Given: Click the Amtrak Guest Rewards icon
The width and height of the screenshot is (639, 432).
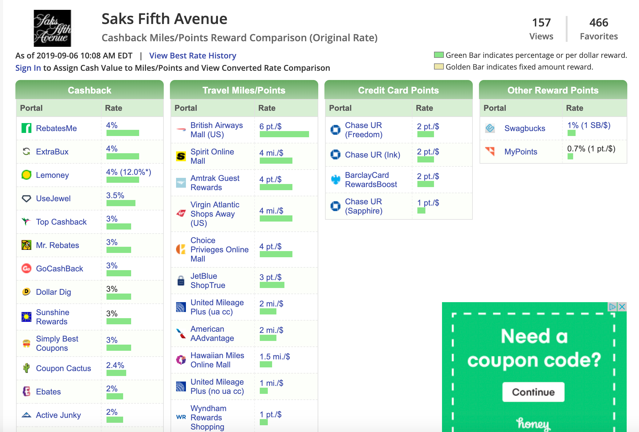Looking at the screenshot, I should pos(181,182).
